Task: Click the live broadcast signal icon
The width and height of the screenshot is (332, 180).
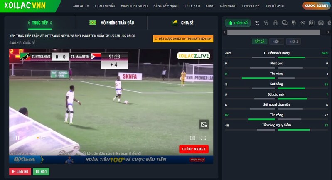Action: (x=303, y=23)
